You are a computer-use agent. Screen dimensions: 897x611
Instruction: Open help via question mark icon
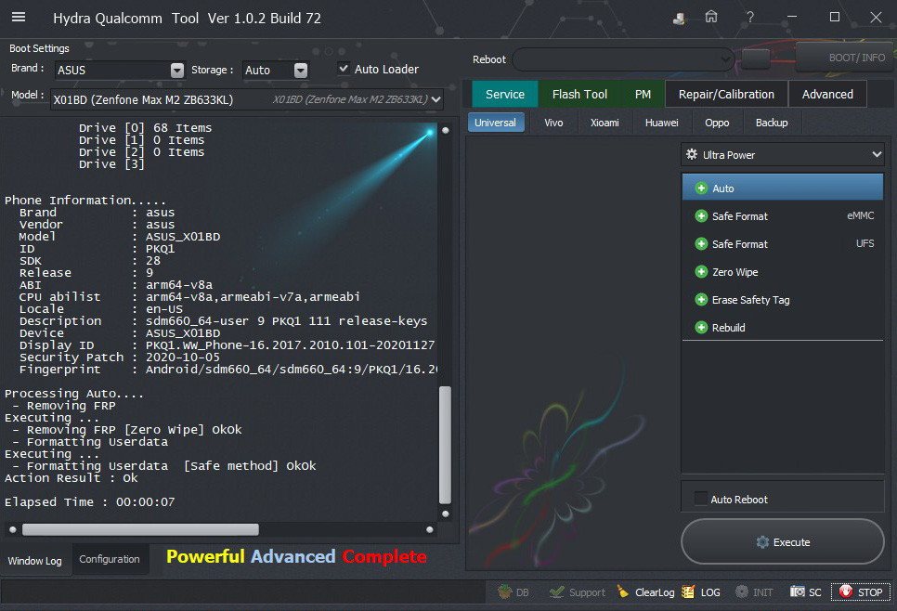click(749, 18)
